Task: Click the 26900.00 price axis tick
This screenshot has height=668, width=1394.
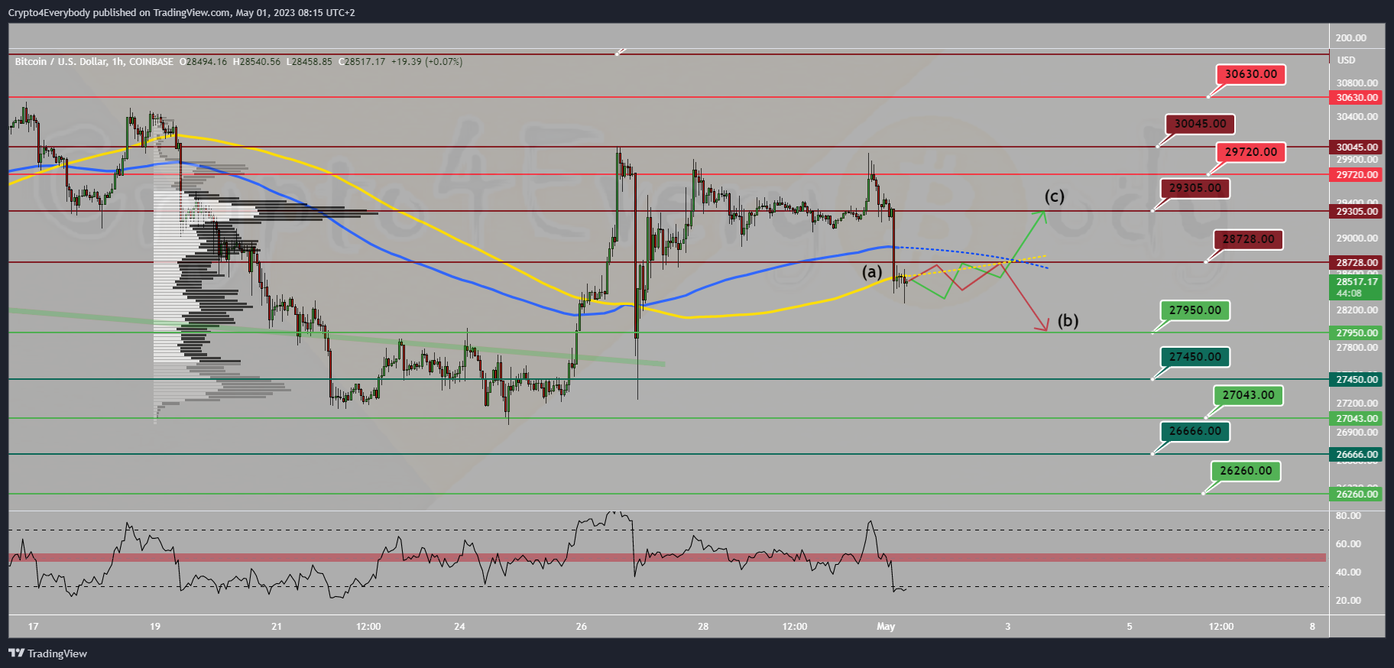Action: (x=1357, y=433)
